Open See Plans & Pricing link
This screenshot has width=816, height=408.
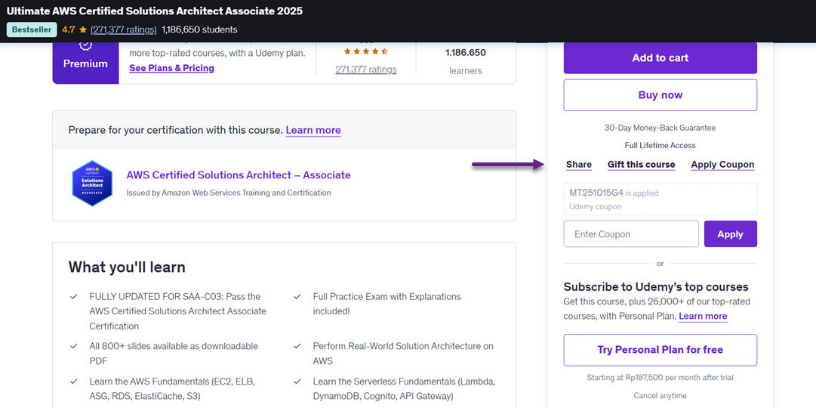point(171,68)
